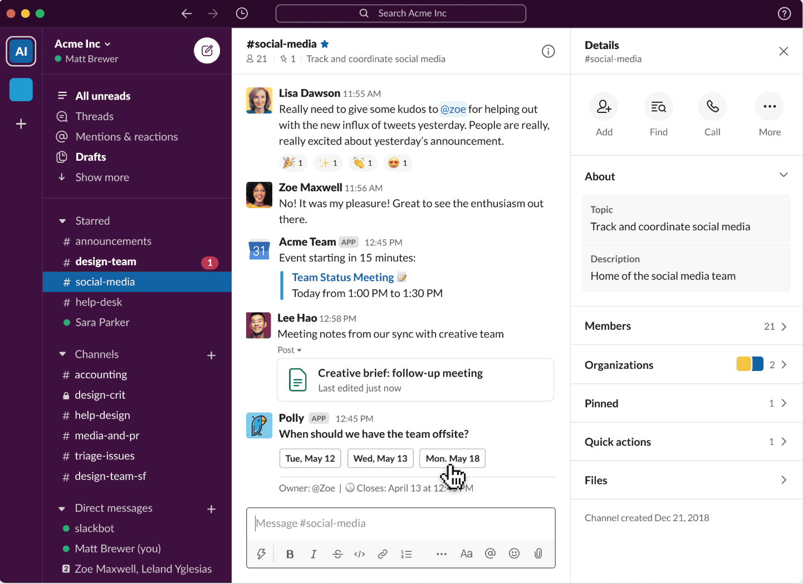Collapse the Starred channels section
The width and height of the screenshot is (803, 584).
[x=62, y=220]
